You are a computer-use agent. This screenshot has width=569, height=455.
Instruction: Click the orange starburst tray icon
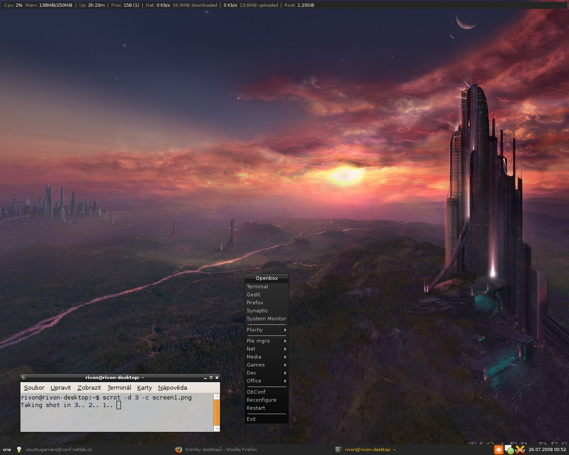click(499, 450)
